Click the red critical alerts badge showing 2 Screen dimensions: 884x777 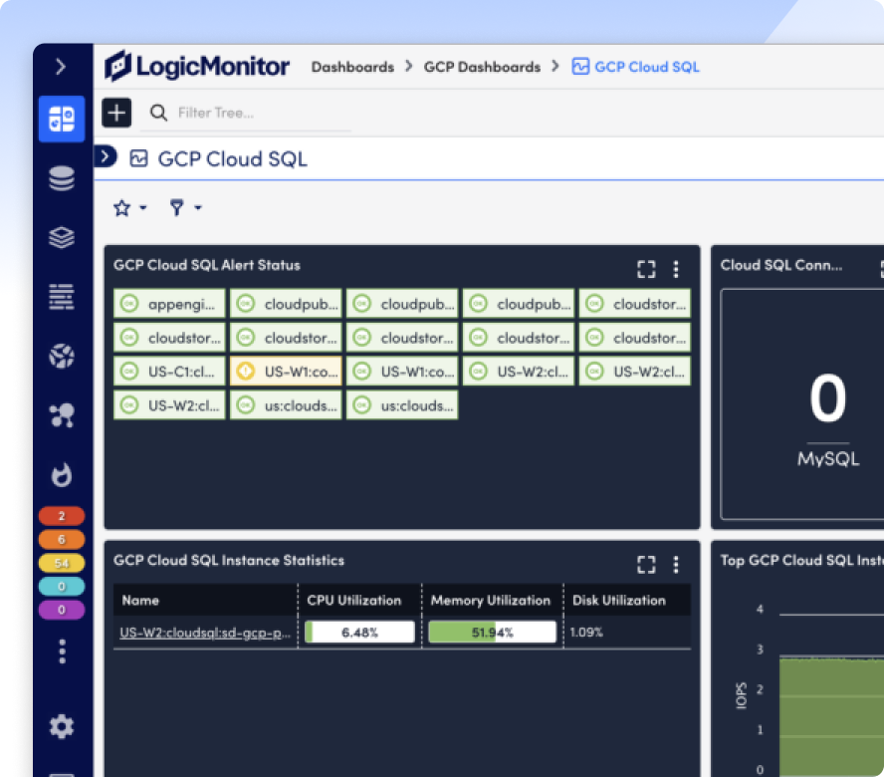(x=62, y=516)
